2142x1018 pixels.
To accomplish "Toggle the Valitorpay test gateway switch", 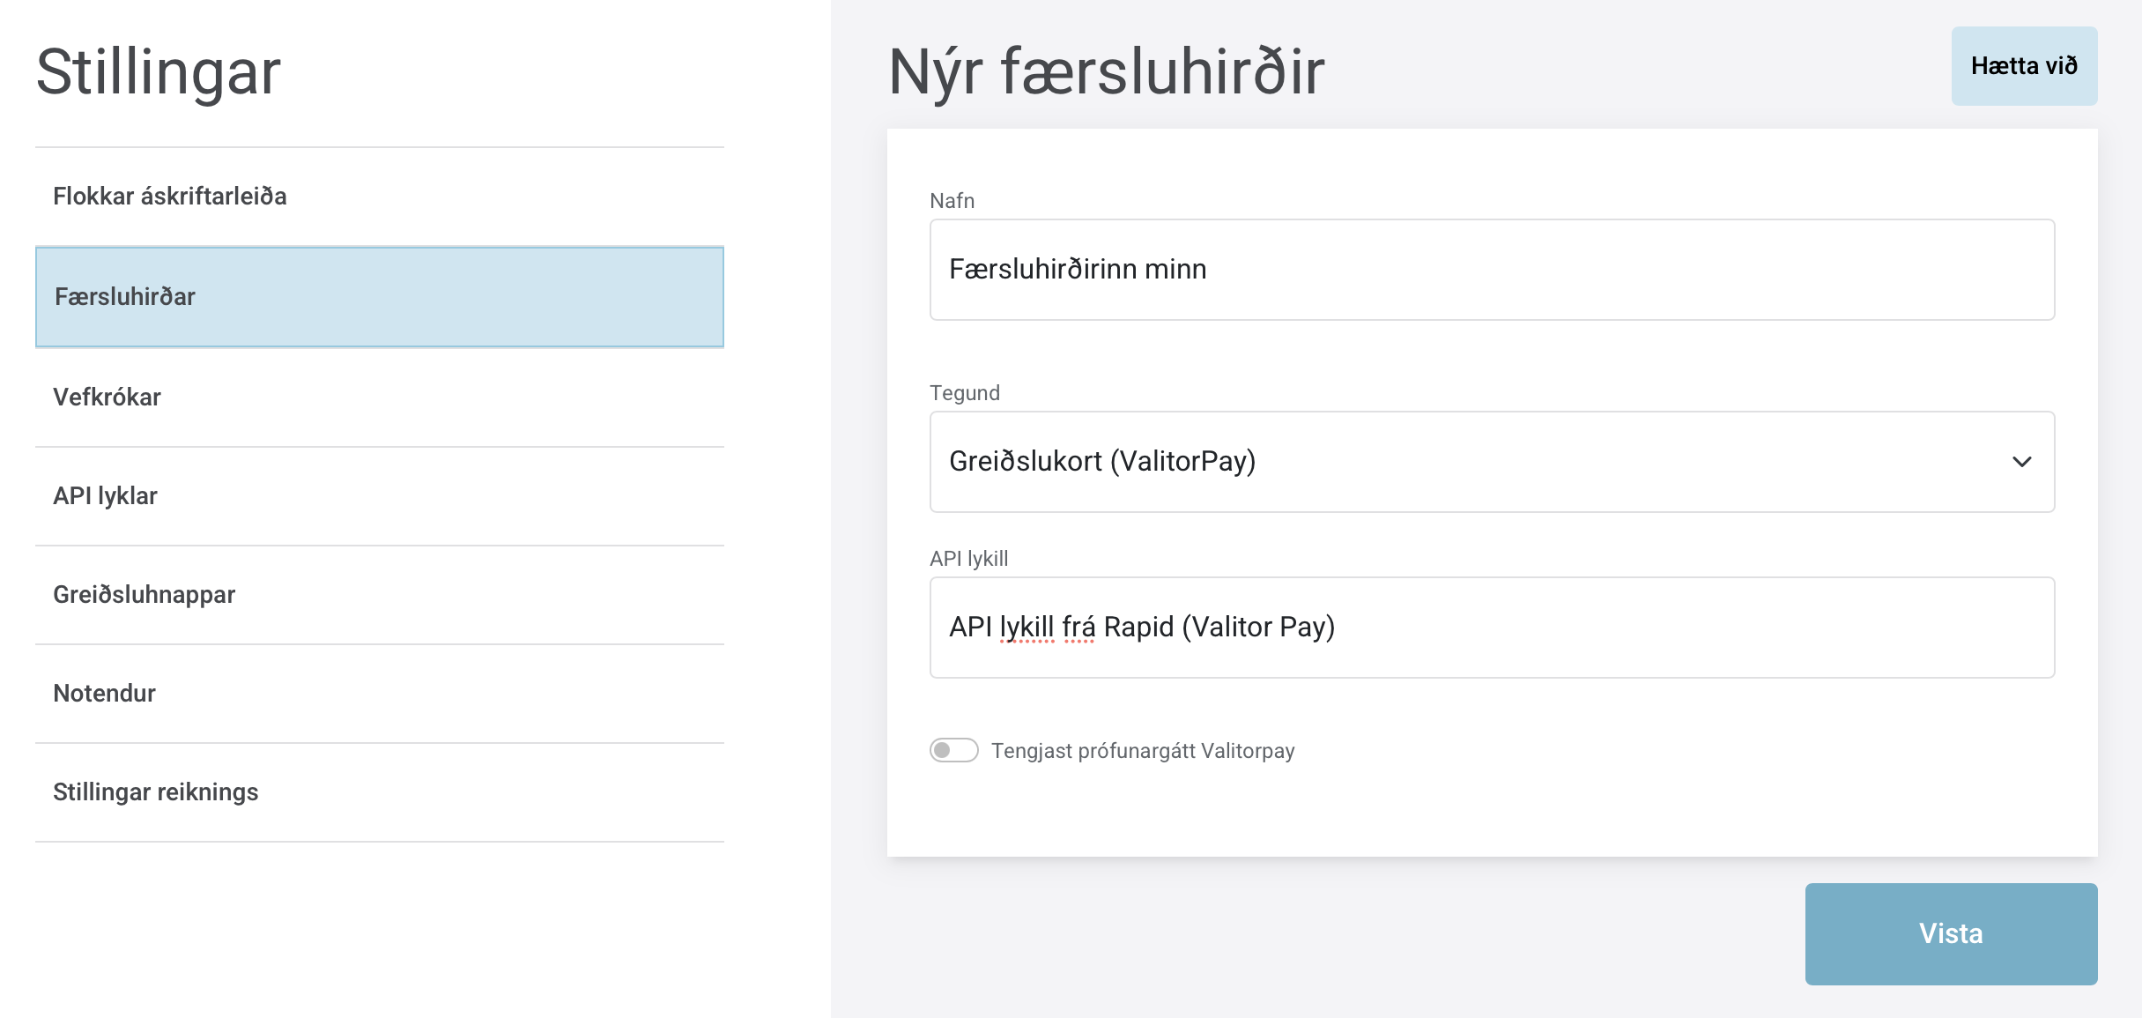I will (954, 750).
